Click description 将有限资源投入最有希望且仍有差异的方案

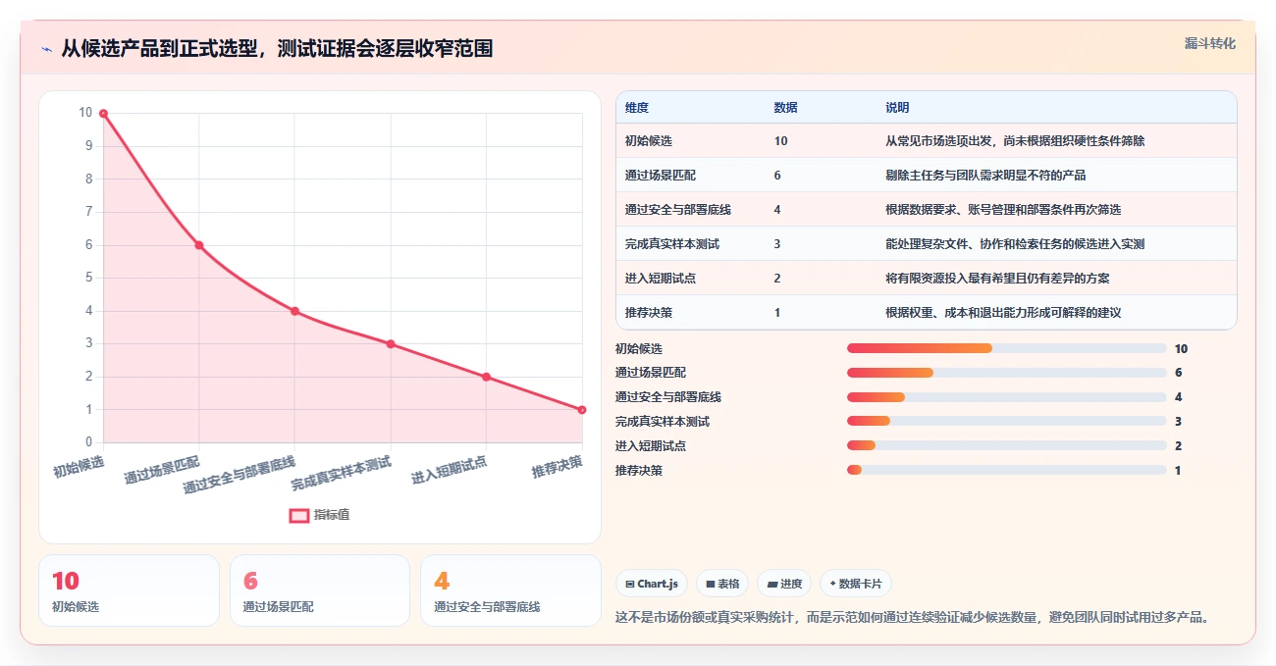pos(997,279)
